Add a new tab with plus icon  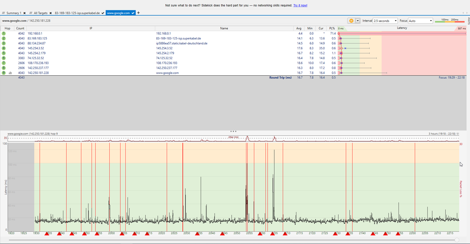pos(138,13)
